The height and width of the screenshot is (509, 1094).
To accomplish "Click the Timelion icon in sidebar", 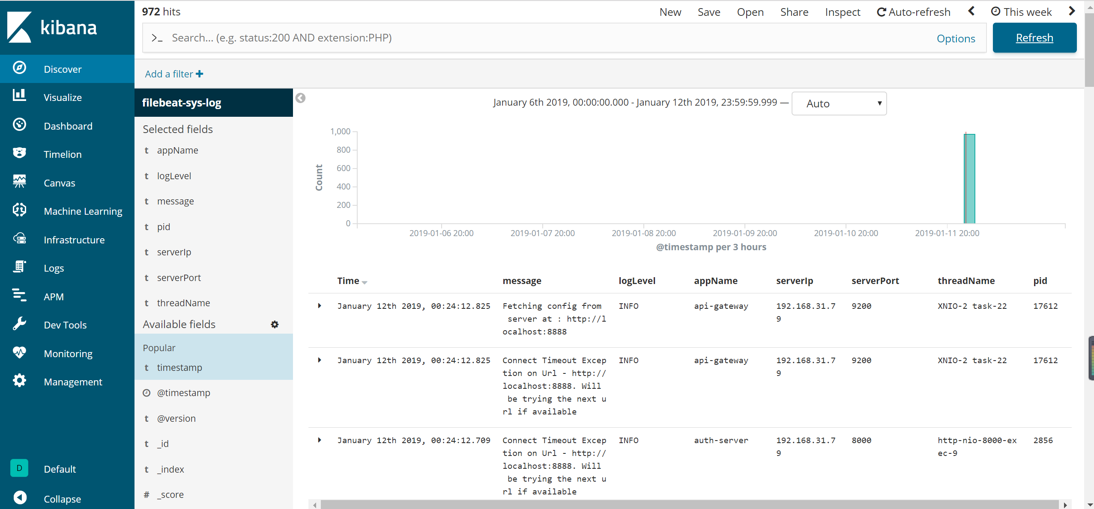I will point(19,153).
